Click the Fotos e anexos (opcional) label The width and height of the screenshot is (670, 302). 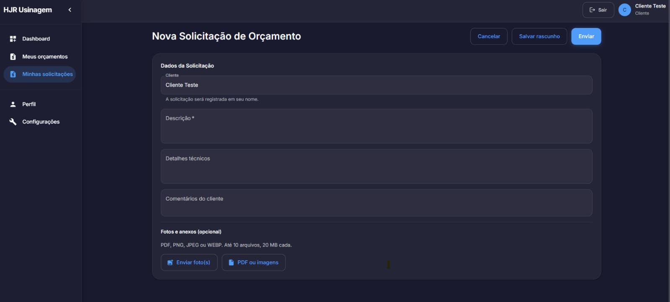click(191, 232)
